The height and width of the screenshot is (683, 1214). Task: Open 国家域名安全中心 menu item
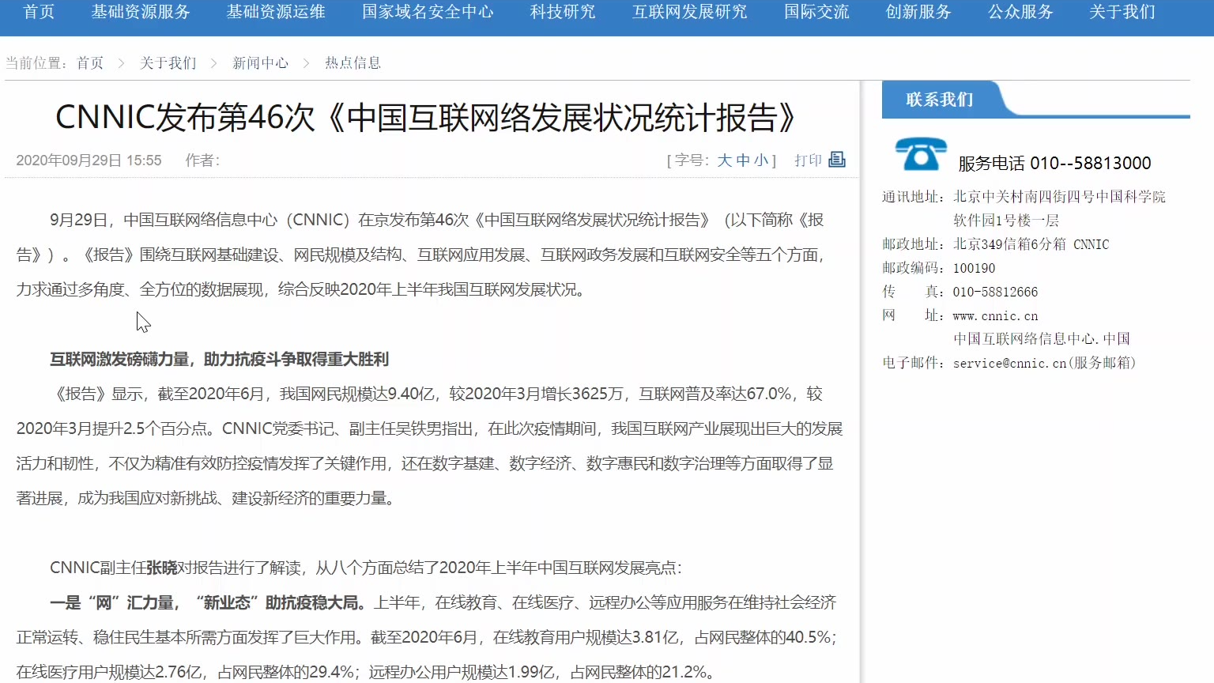pos(428,12)
